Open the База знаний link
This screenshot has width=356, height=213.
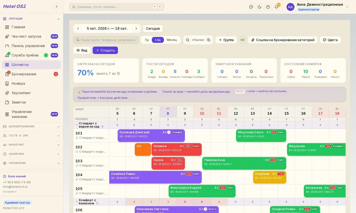pyautogui.click(x=17, y=176)
